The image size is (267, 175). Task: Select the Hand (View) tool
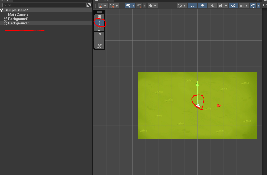[x=99, y=17]
